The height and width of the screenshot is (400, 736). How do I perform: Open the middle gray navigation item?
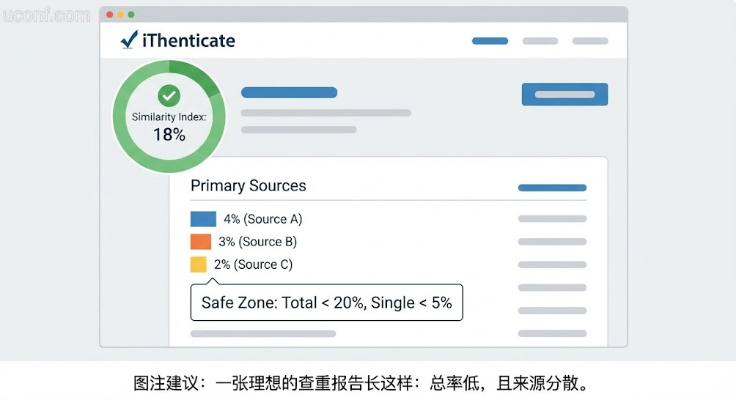click(540, 41)
